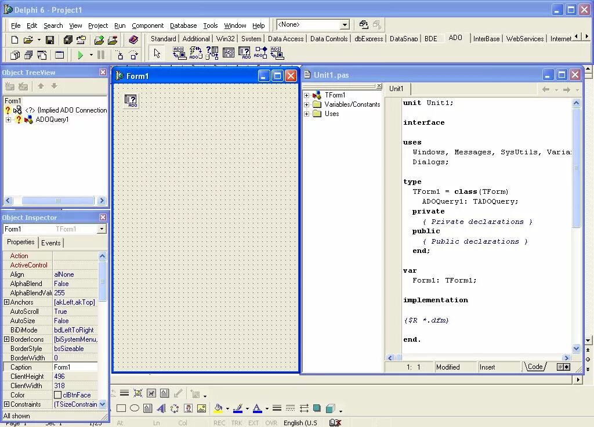Expand Variables/Constants in code explorer
This screenshot has width=594, height=427.
coord(306,104)
